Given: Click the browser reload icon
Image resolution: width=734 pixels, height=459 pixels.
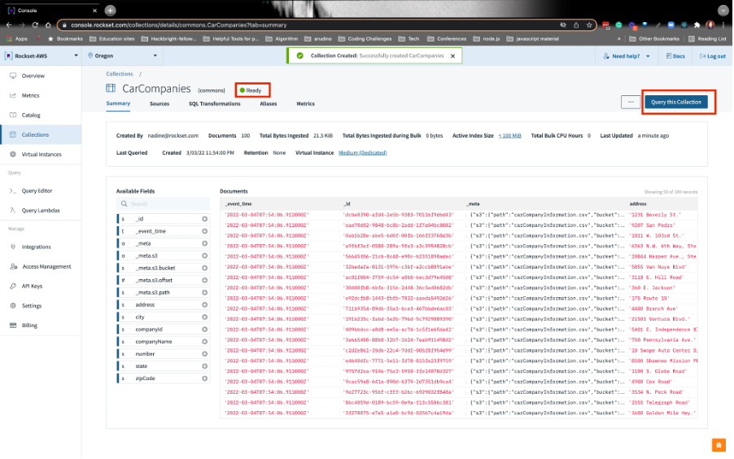Looking at the screenshot, I should pos(35,25).
